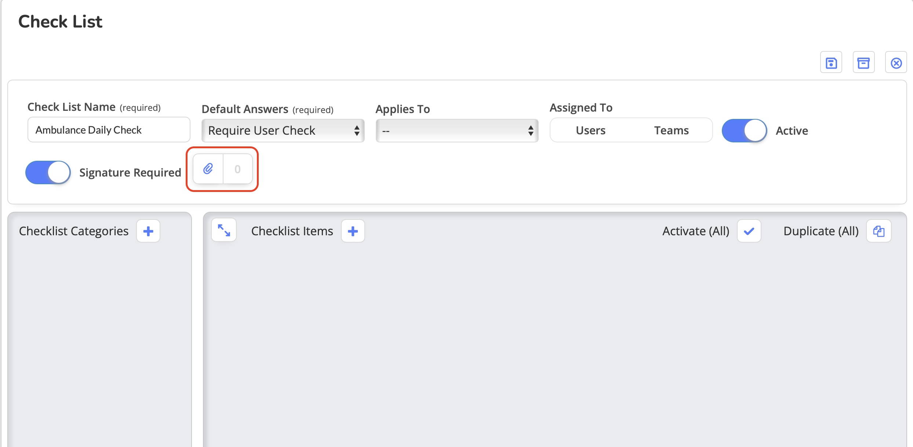The height and width of the screenshot is (447, 913).
Task: Click the save floppy disk icon
Action: point(831,63)
